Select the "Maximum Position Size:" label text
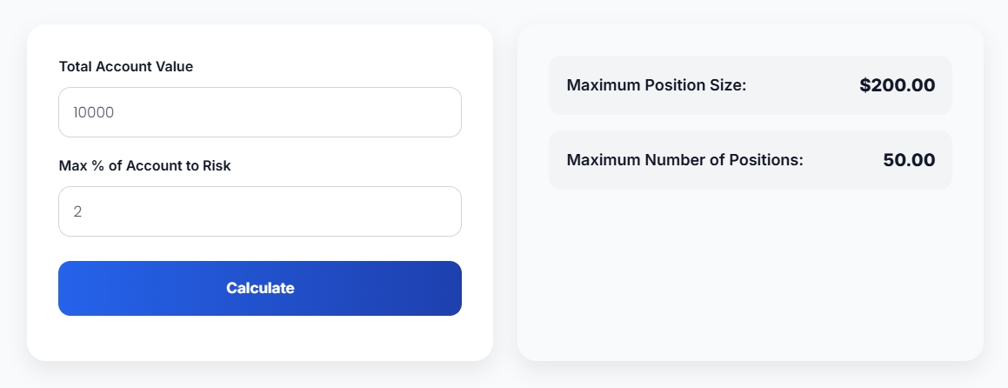The width and height of the screenshot is (1008, 388). point(657,85)
